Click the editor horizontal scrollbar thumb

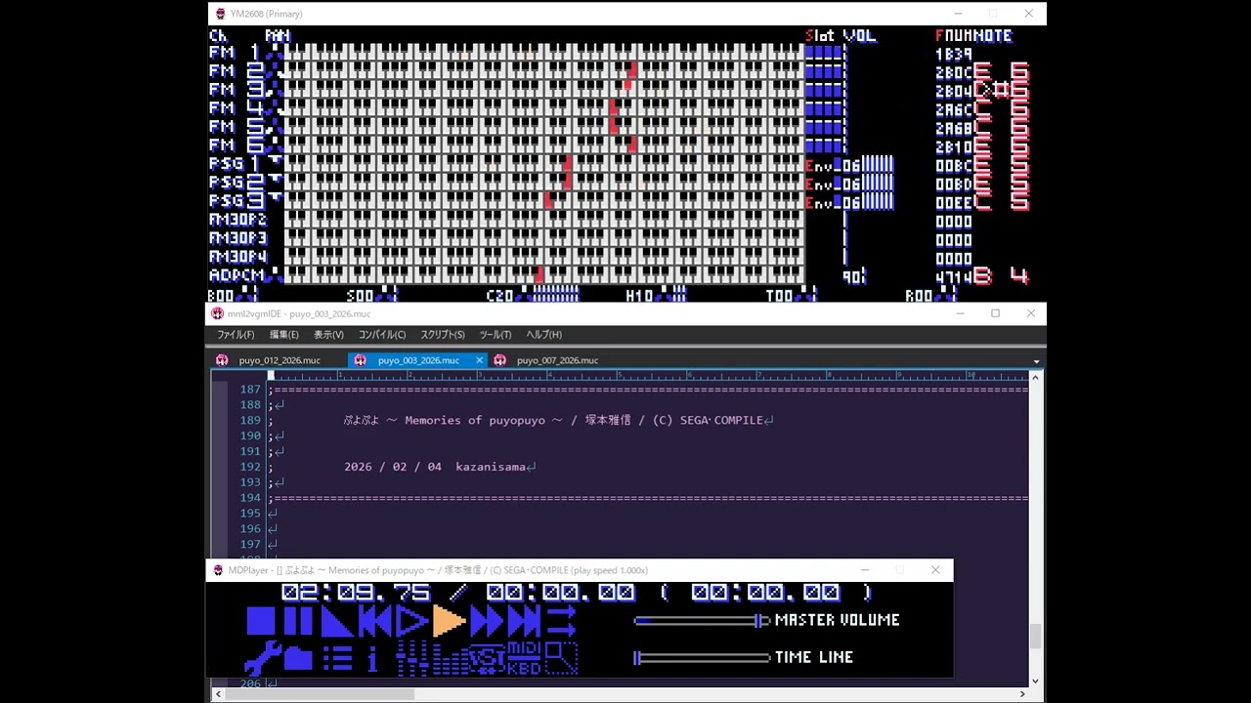(321, 694)
